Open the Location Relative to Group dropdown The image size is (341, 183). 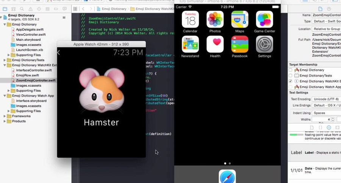click(326, 29)
